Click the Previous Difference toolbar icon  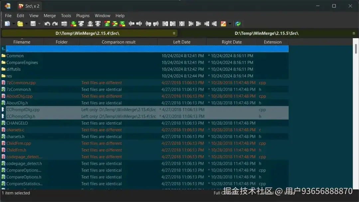(81, 24)
